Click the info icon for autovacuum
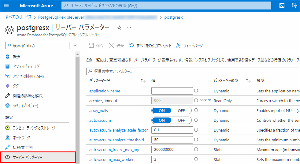 click(x=196, y=120)
